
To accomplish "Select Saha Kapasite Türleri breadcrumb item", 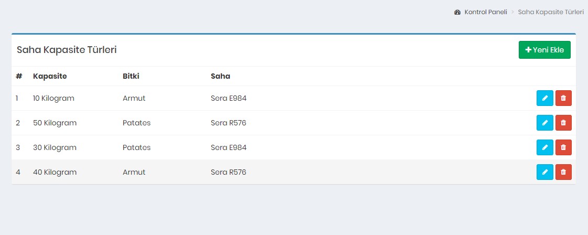I will [x=551, y=12].
